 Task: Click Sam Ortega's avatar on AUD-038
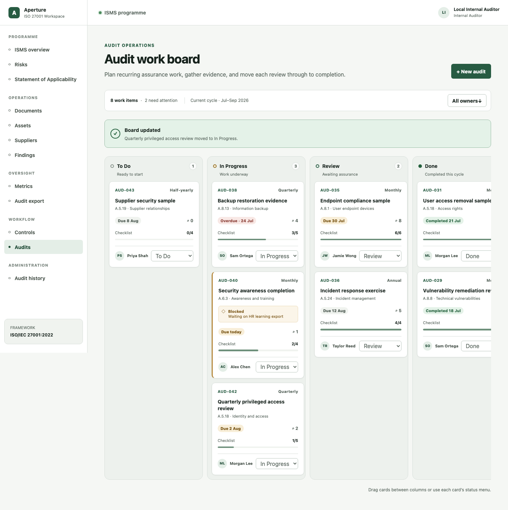222,256
